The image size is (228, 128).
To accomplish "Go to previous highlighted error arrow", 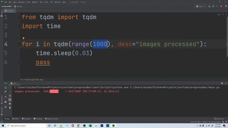I will point(223,15).
